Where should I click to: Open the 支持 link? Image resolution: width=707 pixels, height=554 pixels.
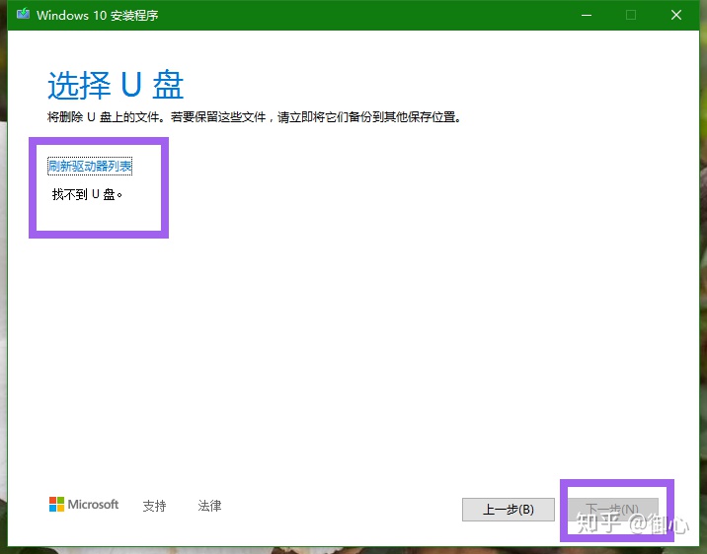tap(154, 506)
